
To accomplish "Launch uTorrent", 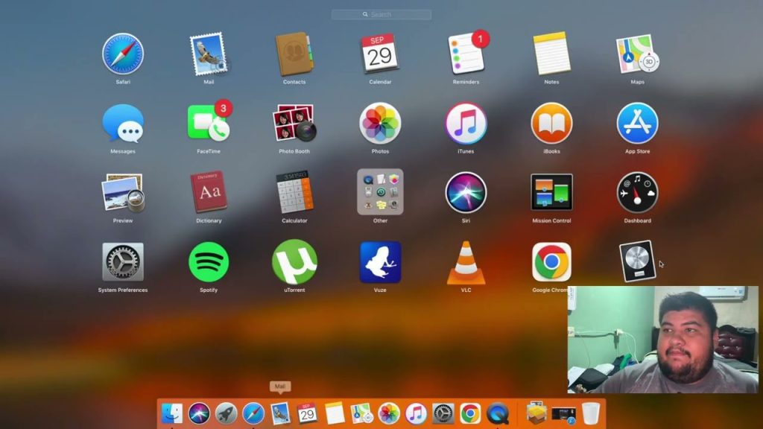I will 294,262.
